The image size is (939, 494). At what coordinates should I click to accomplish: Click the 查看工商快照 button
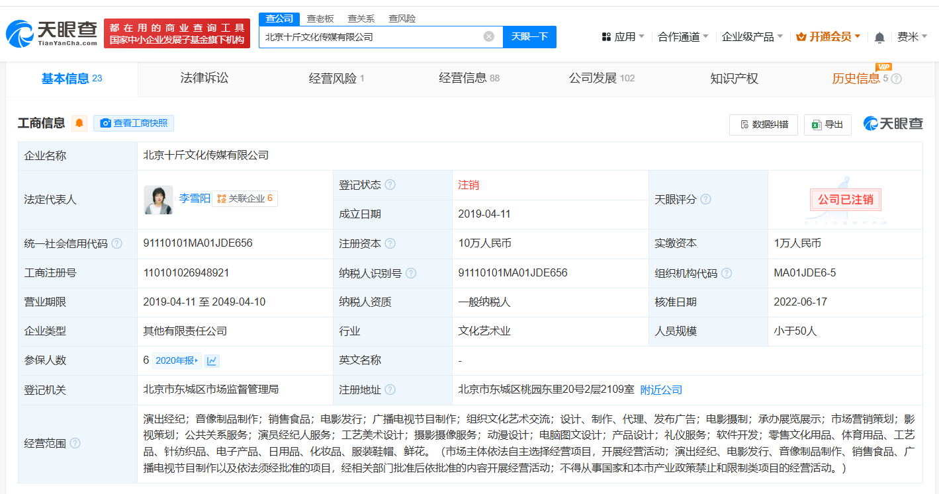tap(133, 123)
